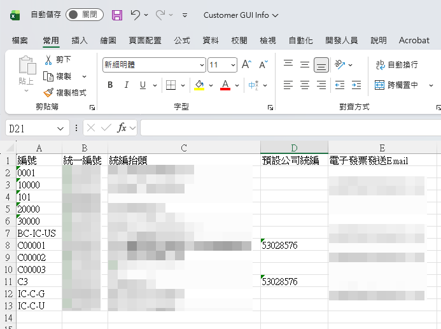Open the 繪圖 tab
441x329 pixels.
[x=108, y=41]
